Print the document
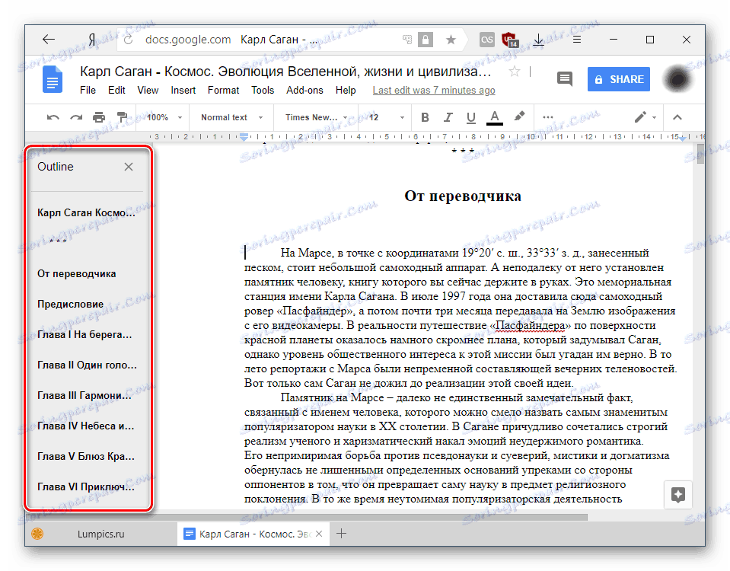730x571 pixels. click(99, 117)
